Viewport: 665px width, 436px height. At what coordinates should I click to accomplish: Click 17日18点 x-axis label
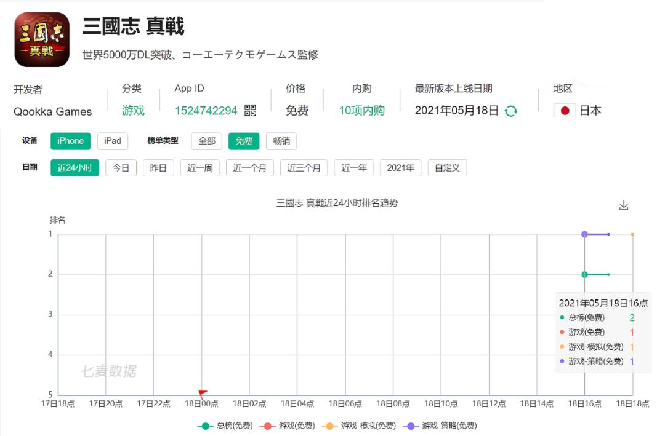pyautogui.click(x=58, y=404)
